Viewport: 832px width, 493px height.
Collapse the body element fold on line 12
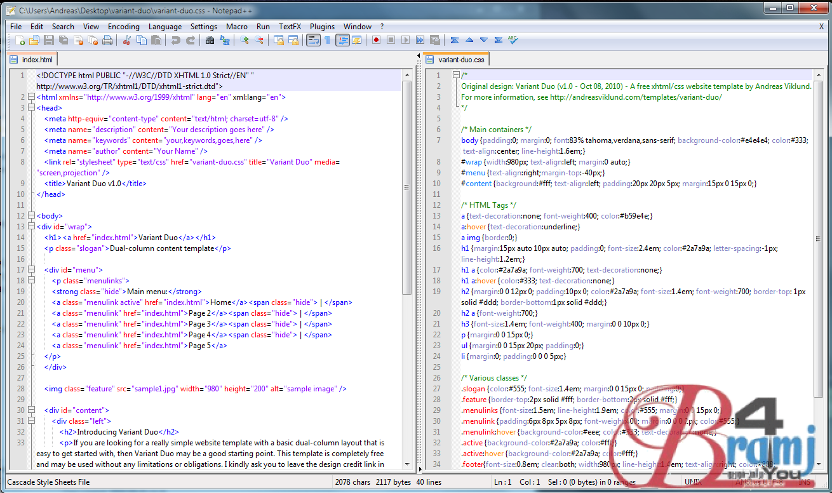(x=30, y=215)
